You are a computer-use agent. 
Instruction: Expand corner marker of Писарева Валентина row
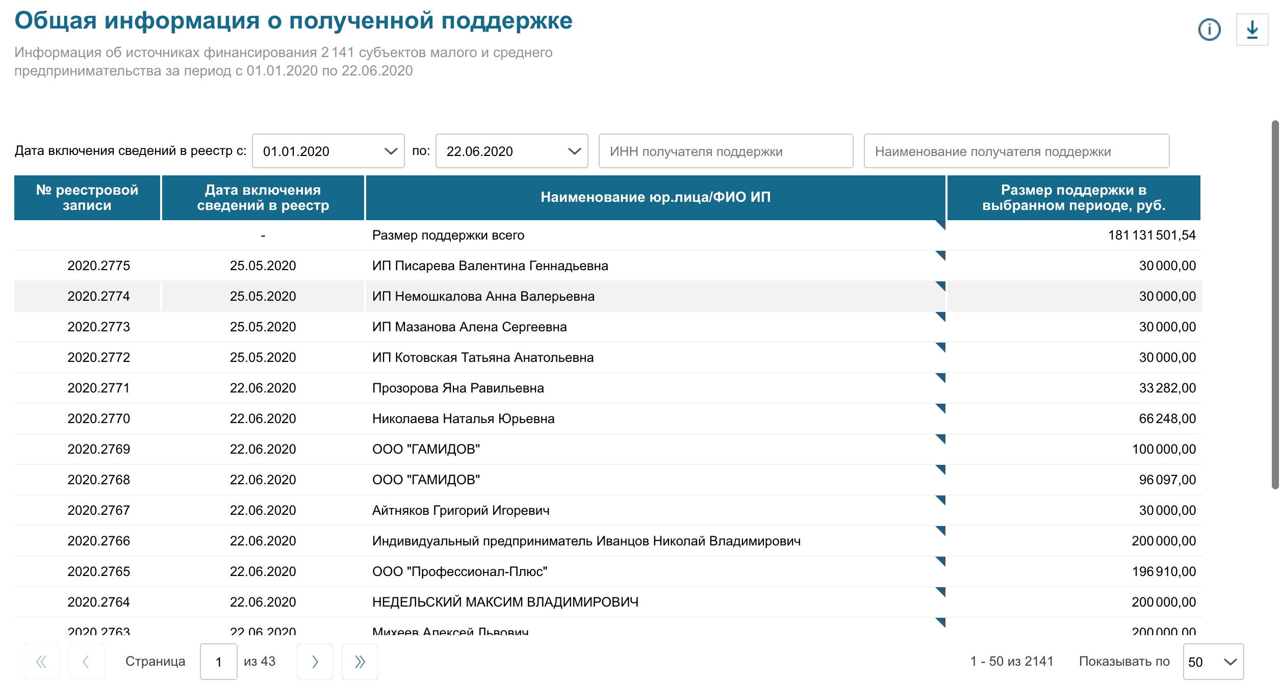tap(941, 255)
